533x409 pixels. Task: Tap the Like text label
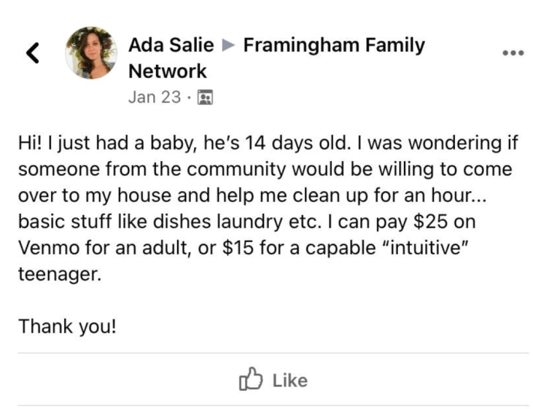pos(290,381)
